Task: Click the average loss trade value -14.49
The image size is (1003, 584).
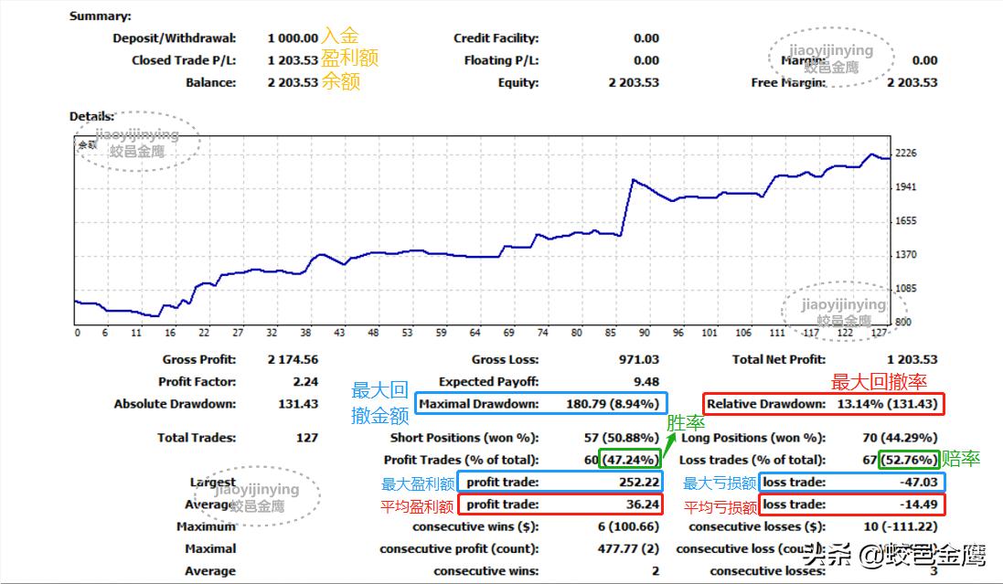Action: [x=918, y=504]
